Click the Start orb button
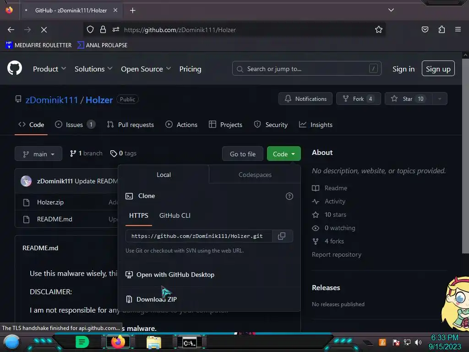469x352 pixels. [x=11, y=342]
